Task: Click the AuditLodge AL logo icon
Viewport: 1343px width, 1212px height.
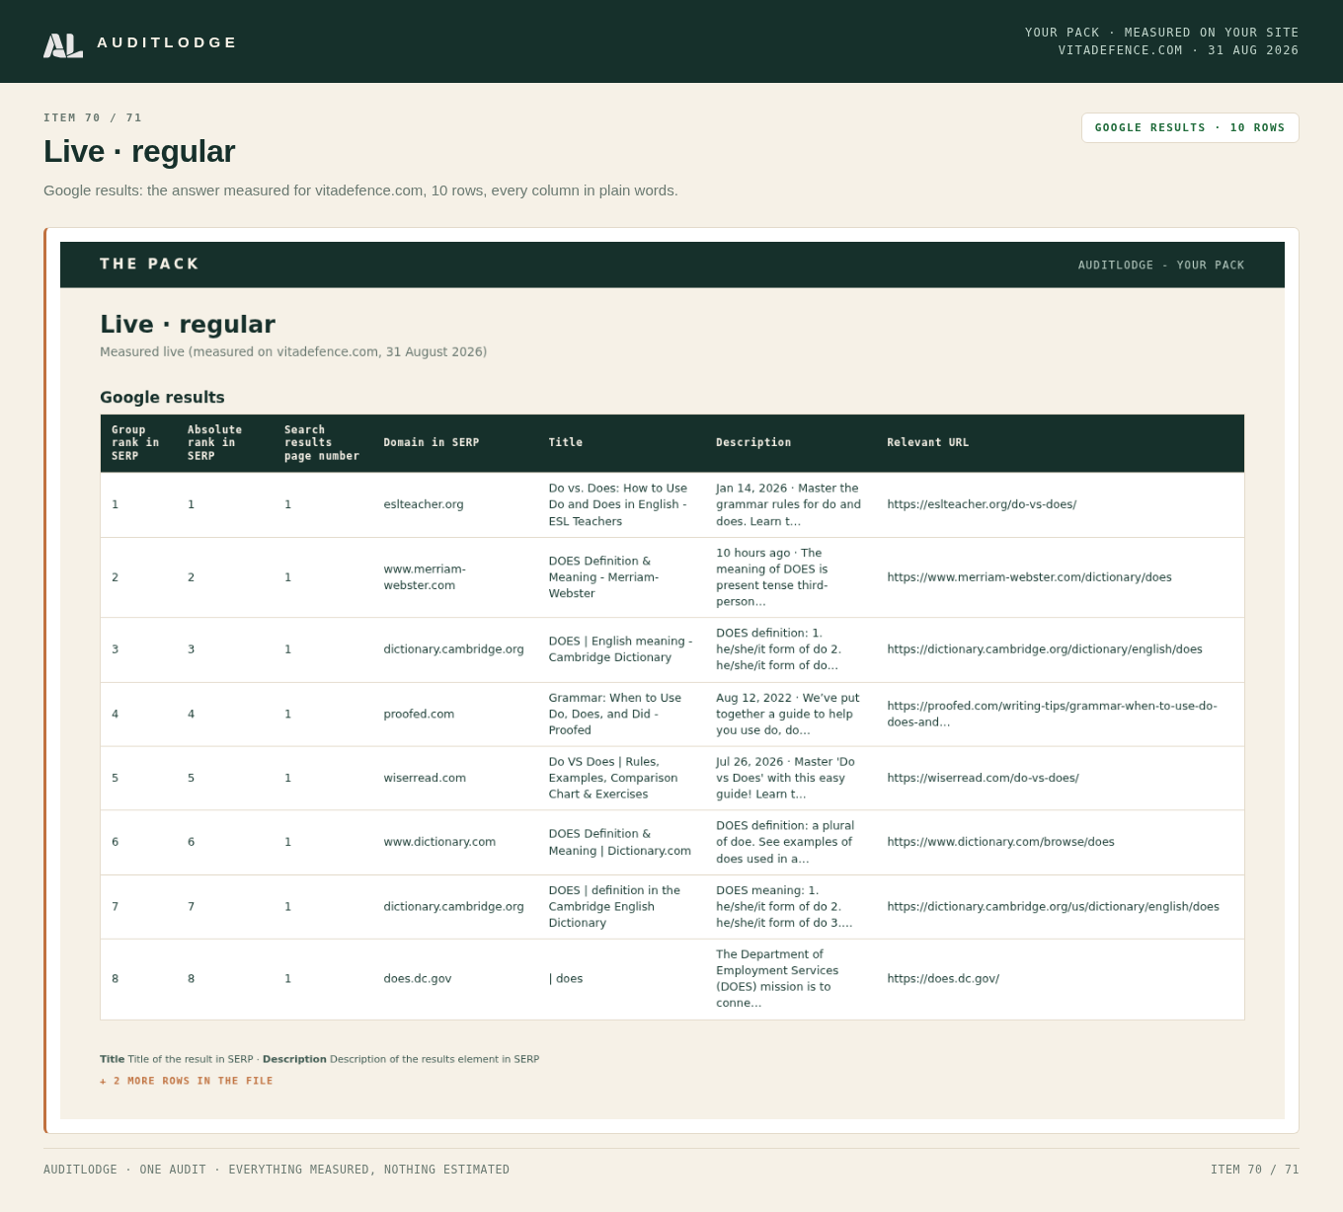Action: (x=63, y=44)
